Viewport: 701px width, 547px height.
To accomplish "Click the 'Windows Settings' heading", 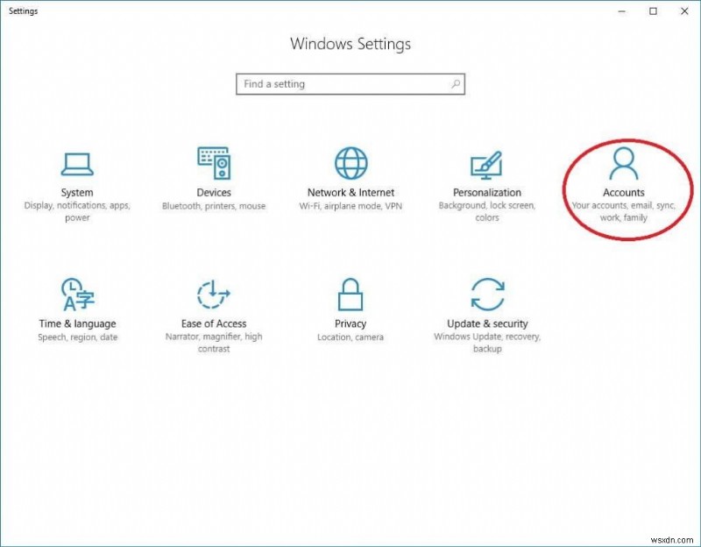I will coord(350,44).
